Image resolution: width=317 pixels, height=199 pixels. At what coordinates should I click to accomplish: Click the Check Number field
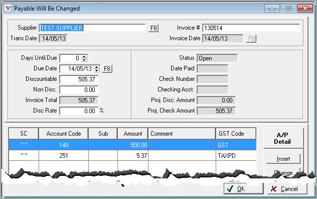coord(213,79)
